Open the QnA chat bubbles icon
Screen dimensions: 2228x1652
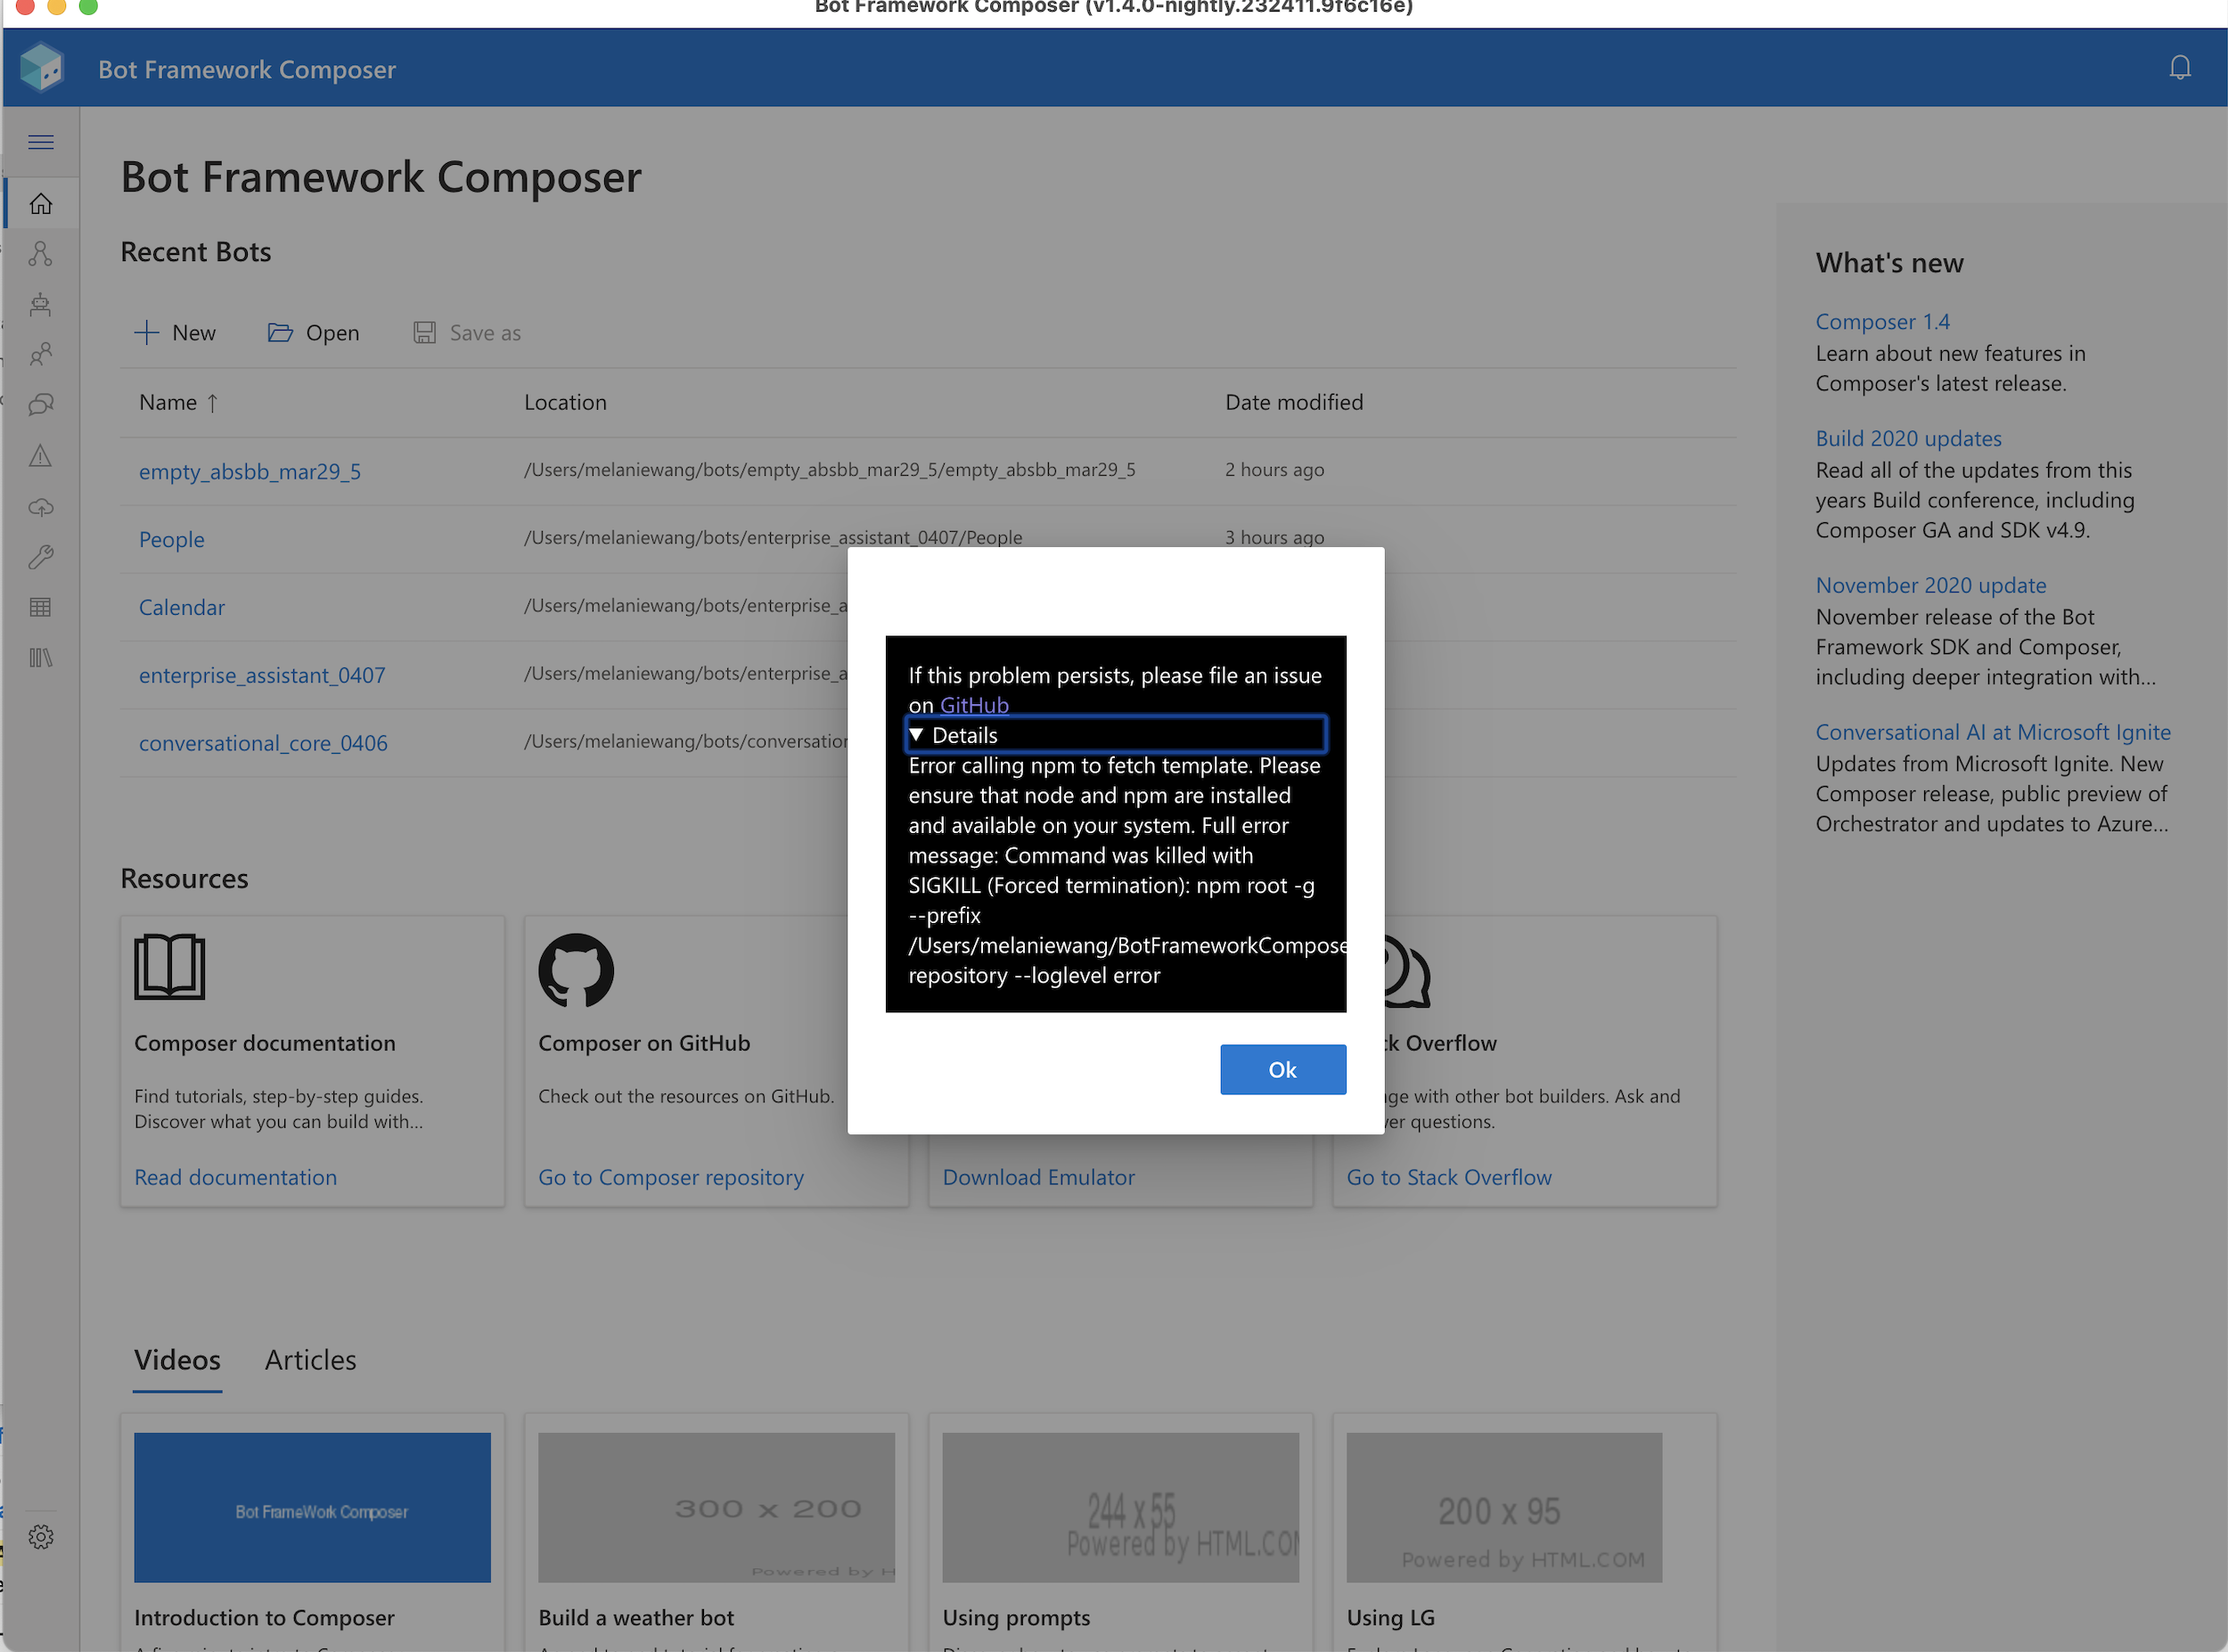point(41,404)
